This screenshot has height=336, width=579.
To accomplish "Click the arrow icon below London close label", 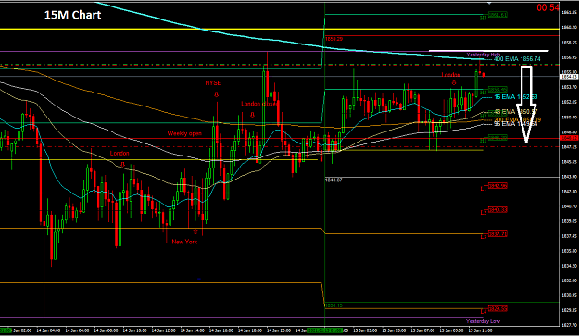I will point(252,115).
